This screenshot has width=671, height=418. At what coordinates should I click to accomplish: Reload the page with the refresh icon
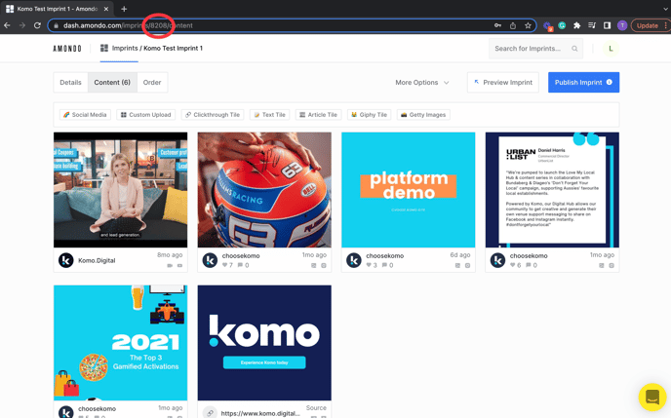pos(37,25)
